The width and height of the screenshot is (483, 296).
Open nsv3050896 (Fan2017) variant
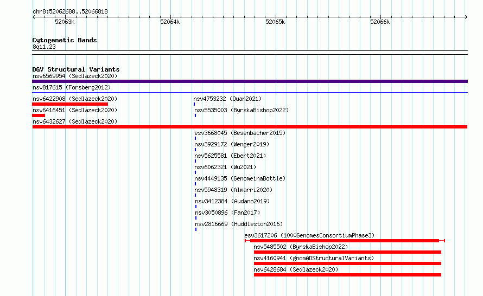pos(227,213)
